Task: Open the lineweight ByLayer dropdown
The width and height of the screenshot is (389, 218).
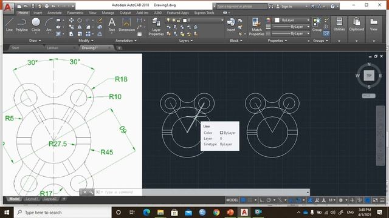Action: [x=291, y=27]
